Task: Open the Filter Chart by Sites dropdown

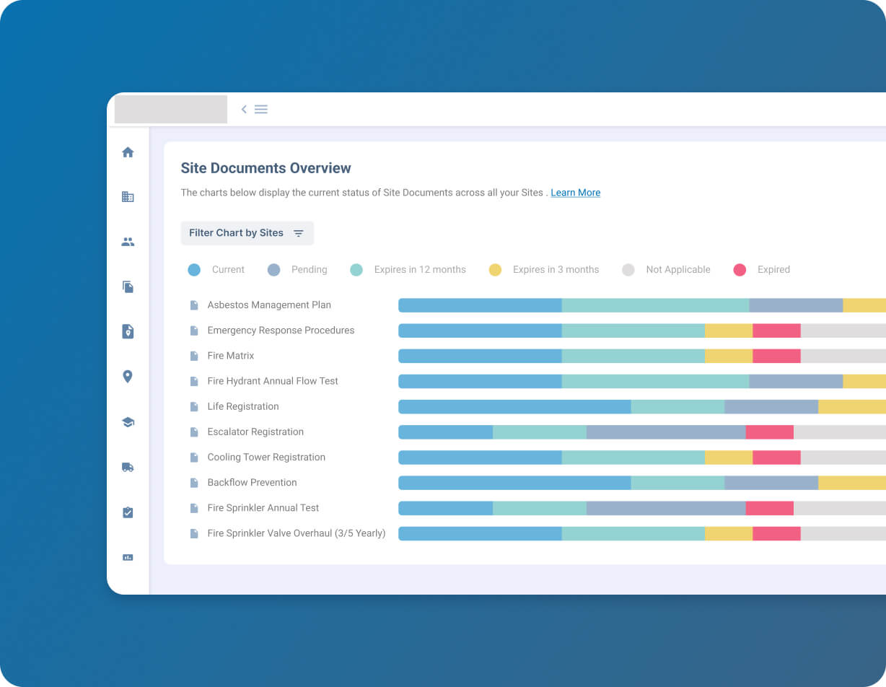Action: click(247, 233)
